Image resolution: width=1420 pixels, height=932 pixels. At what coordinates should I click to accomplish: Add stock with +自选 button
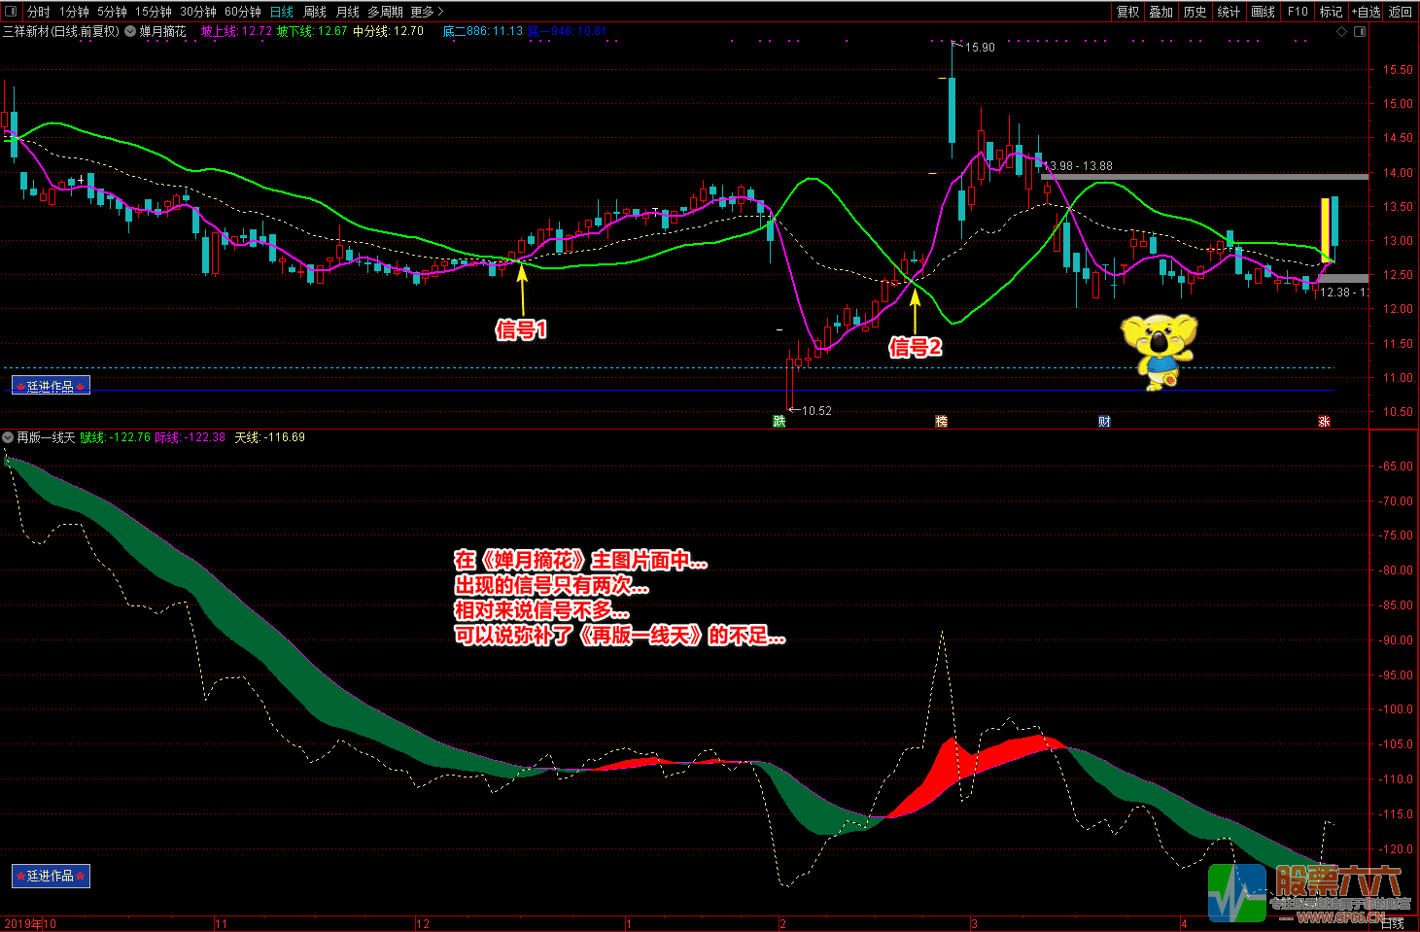point(1366,12)
